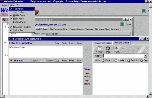Click the vertical scrollbar down arrow
Screen dimensions: 152x98
[151, 93]
